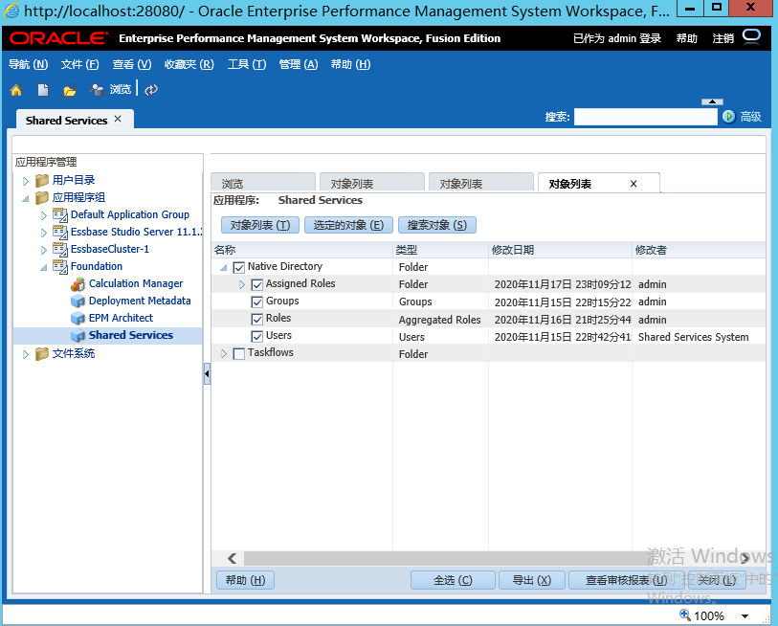
Task: Click the 注销 link in header
Action: [x=722, y=38]
